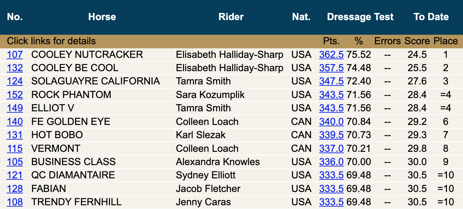463x209 pixels.
Task: Open entry number 132 link
Action: click(15, 68)
